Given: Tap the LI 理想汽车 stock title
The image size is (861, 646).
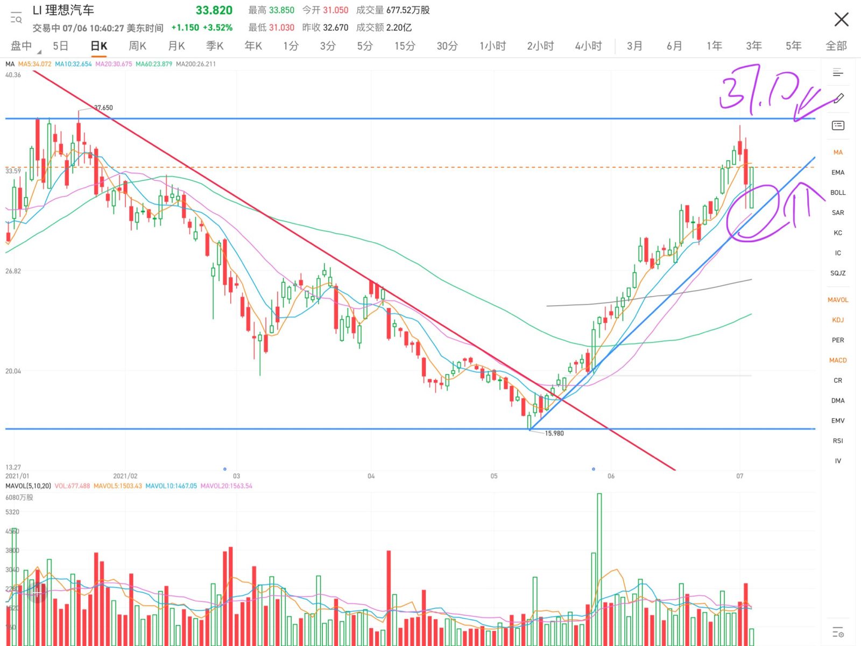Looking at the screenshot, I should pyautogui.click(x=63, y=10).
